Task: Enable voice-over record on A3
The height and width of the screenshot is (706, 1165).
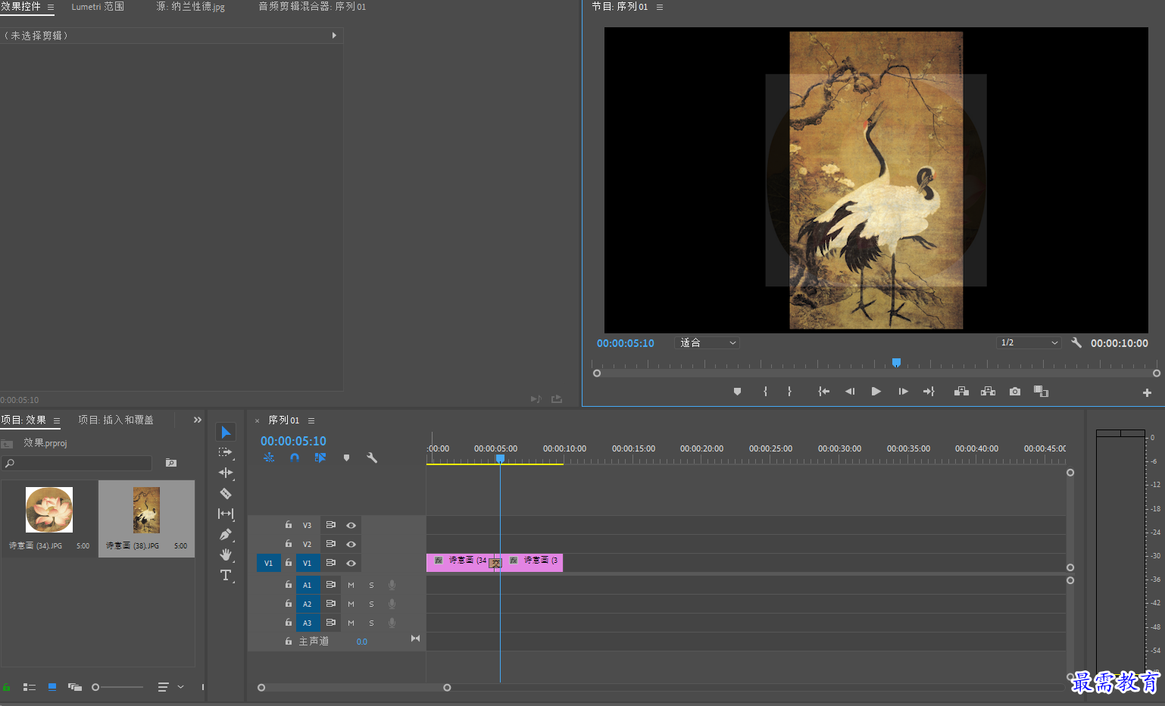Action: coord(392,623)
